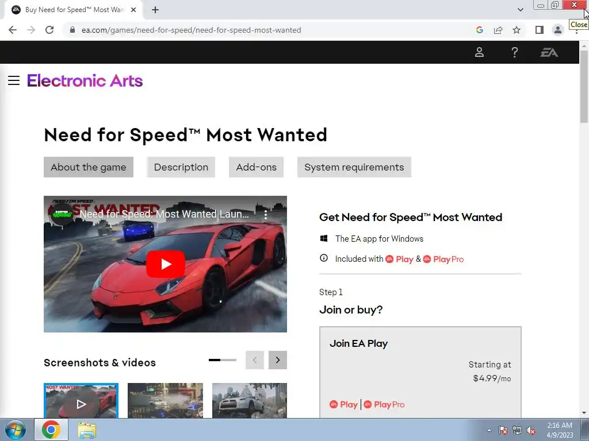Click the Electronic Arts logo link
Screen dimensions: 589x441
pyautogui.click(x=85, y=80)
